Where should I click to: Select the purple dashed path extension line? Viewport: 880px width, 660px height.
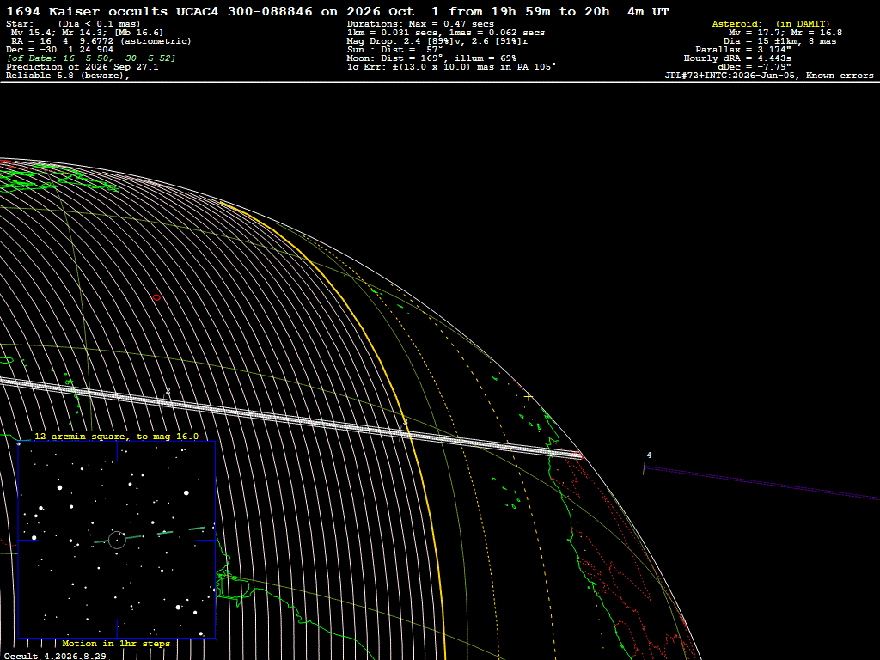tap(761, 483)
